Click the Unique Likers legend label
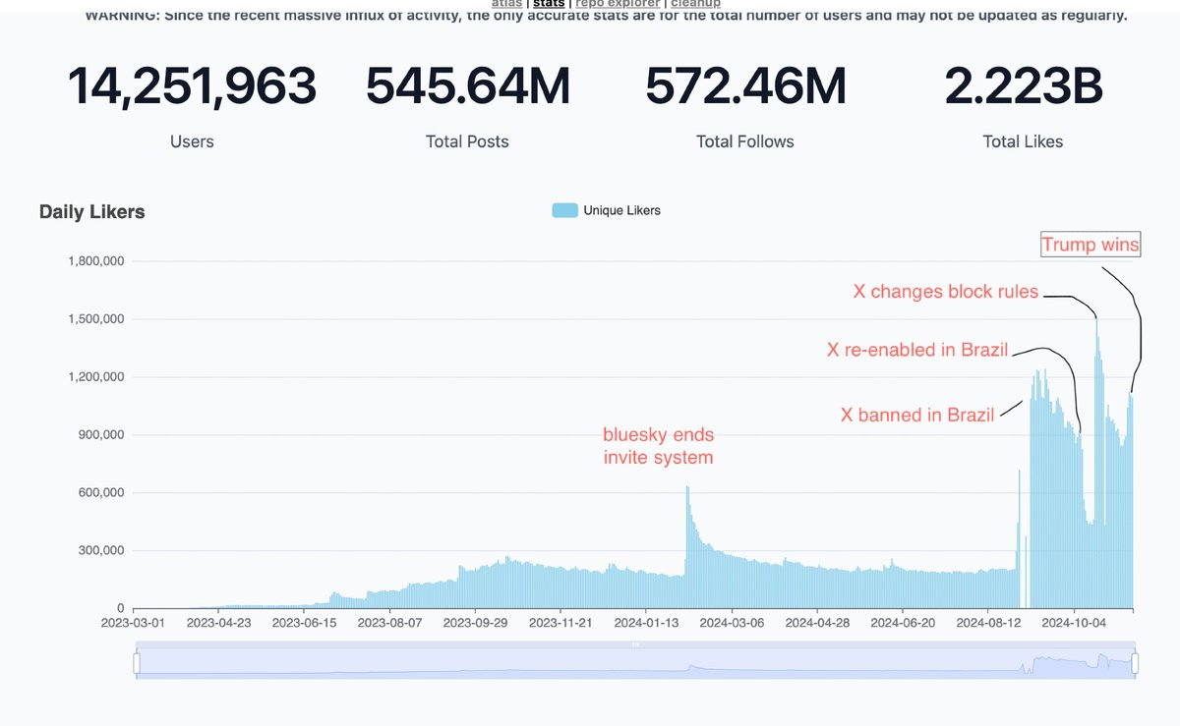1180x726 pixels. point(621,210)
